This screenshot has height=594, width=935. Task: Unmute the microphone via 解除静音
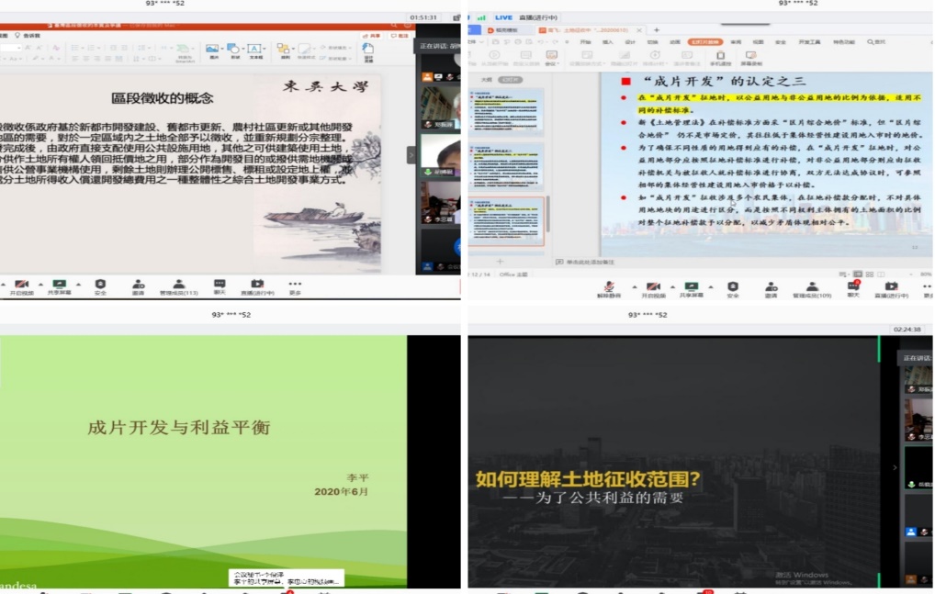[x=609, y=288]
